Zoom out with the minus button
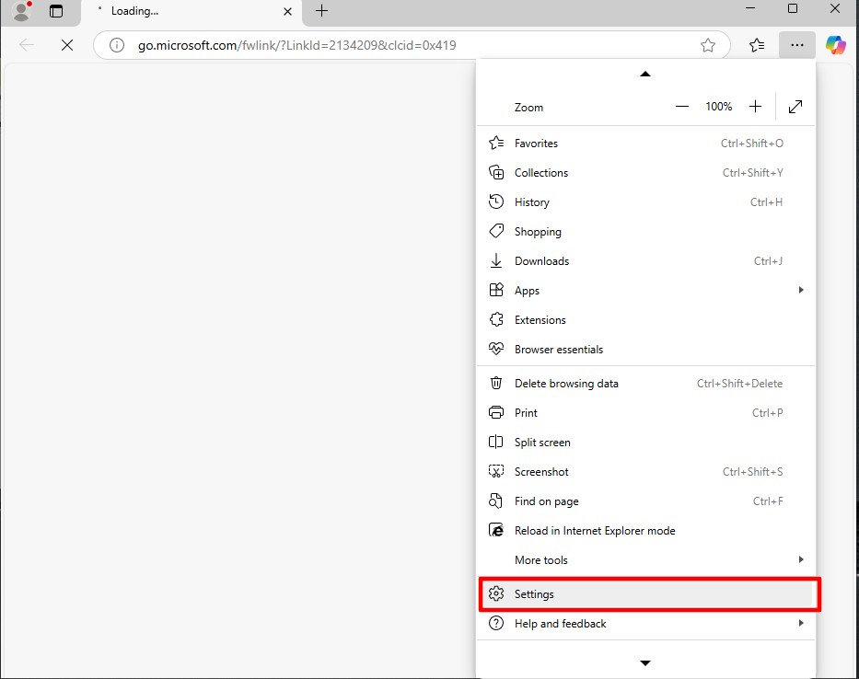Image resolution: width=859 pixels, height=679 pixels. click(x=682, y=107)
